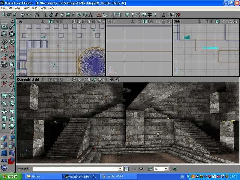Screen dimensions: 240x180
Task: Click into the Command input field
Action: [x=75, y=169]
